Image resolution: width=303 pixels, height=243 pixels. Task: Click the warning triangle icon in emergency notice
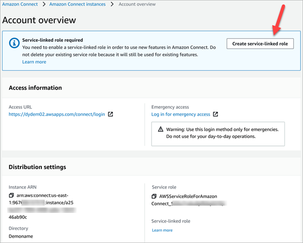(161, 129)
